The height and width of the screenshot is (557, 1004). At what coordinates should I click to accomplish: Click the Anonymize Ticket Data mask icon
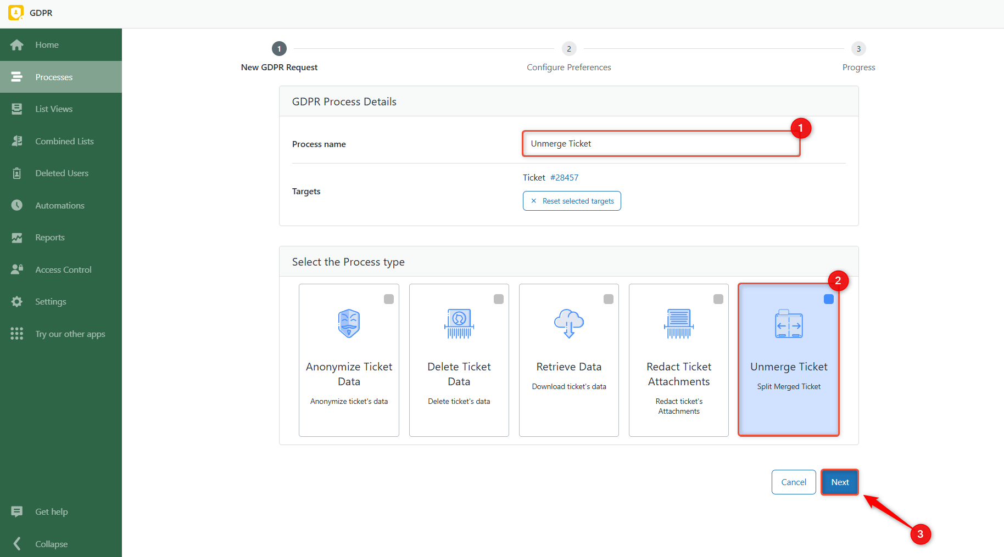coord(349,323)
